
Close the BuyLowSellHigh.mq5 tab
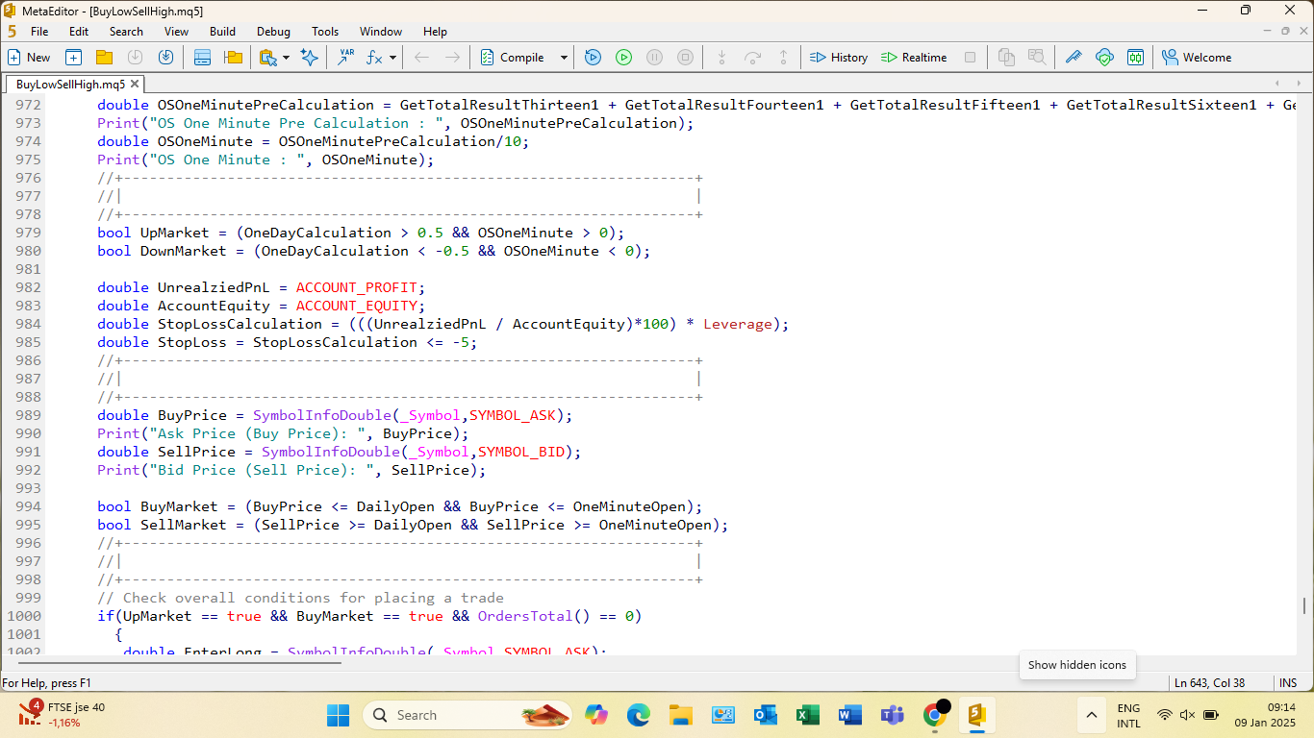click(136, 84)
